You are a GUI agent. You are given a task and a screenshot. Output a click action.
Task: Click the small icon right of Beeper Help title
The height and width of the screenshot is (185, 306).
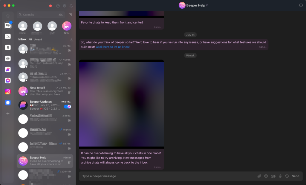pos(207,5)
